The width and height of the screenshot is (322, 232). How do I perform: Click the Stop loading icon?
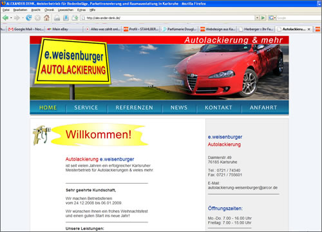click(x=37, y=18)
